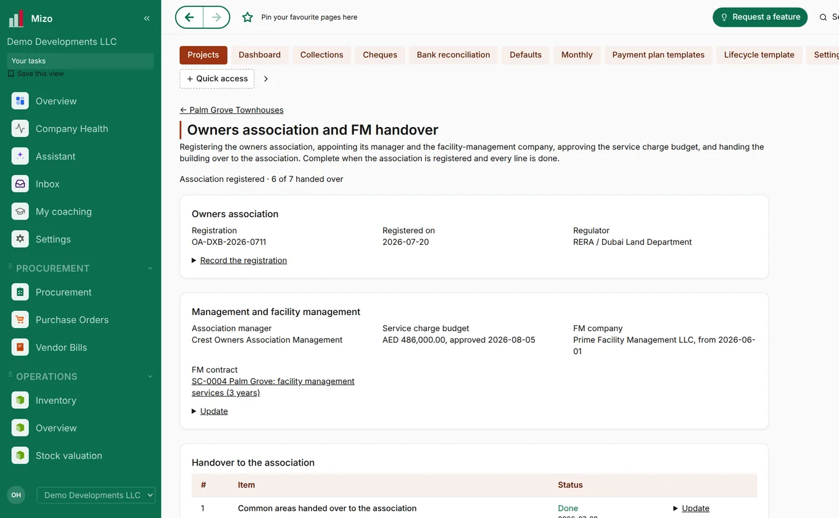Open Inventory in sidebar

coord(80,401)
